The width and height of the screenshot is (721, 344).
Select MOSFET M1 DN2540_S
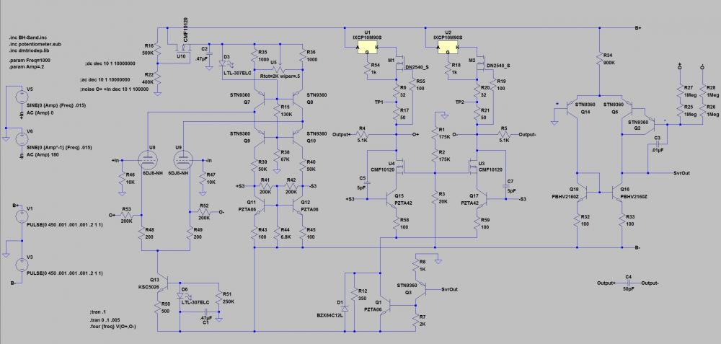(399, 61)
